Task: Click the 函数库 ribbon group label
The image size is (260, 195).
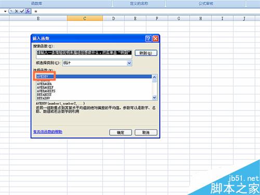Action: pos(37,4)
